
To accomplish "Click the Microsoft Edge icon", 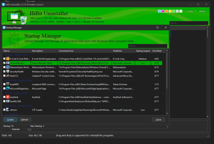I will pyautogui.click(x=8, y=88).
